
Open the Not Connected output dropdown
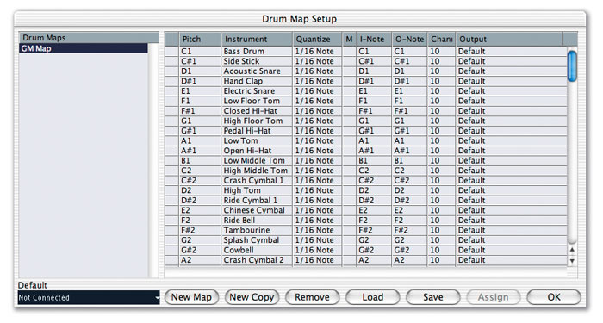click(x=89, y=298)
